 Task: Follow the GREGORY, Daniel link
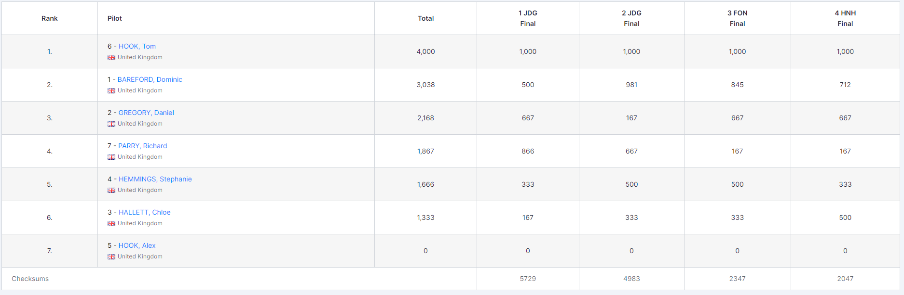click(x=146, y=113)
